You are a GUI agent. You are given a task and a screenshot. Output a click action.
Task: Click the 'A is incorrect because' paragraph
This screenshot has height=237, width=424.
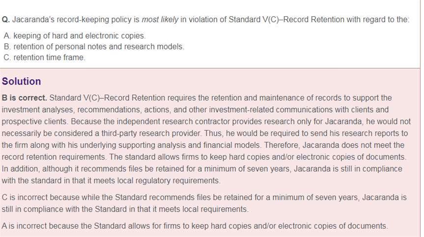pyautogui.click(x=194, y=226)
